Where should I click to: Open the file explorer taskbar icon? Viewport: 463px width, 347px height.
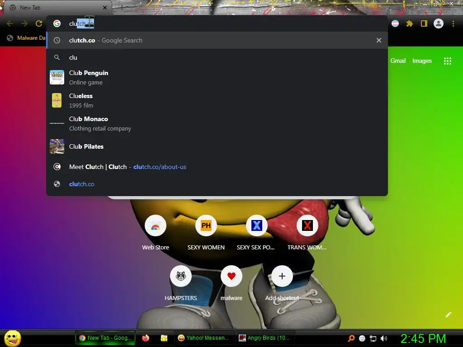164,338
